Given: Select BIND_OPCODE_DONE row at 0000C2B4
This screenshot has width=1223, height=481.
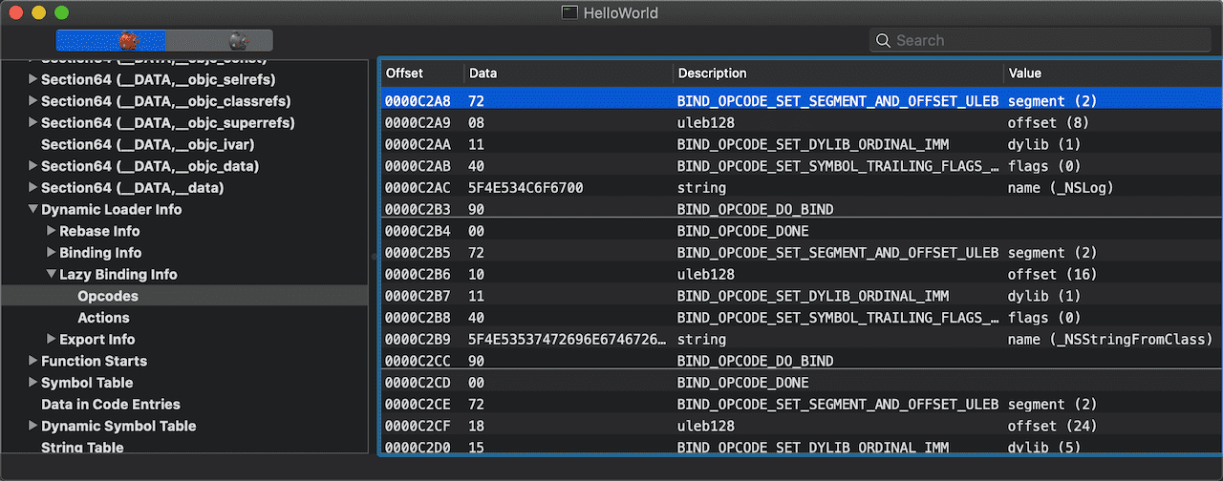Looking at the screenshot, I should pos(800,231).
